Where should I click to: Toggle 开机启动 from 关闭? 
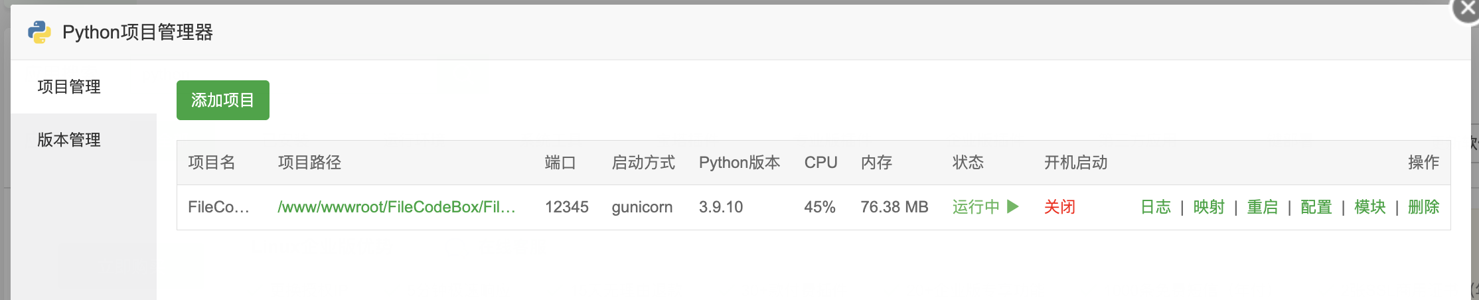coord(1059,207)
